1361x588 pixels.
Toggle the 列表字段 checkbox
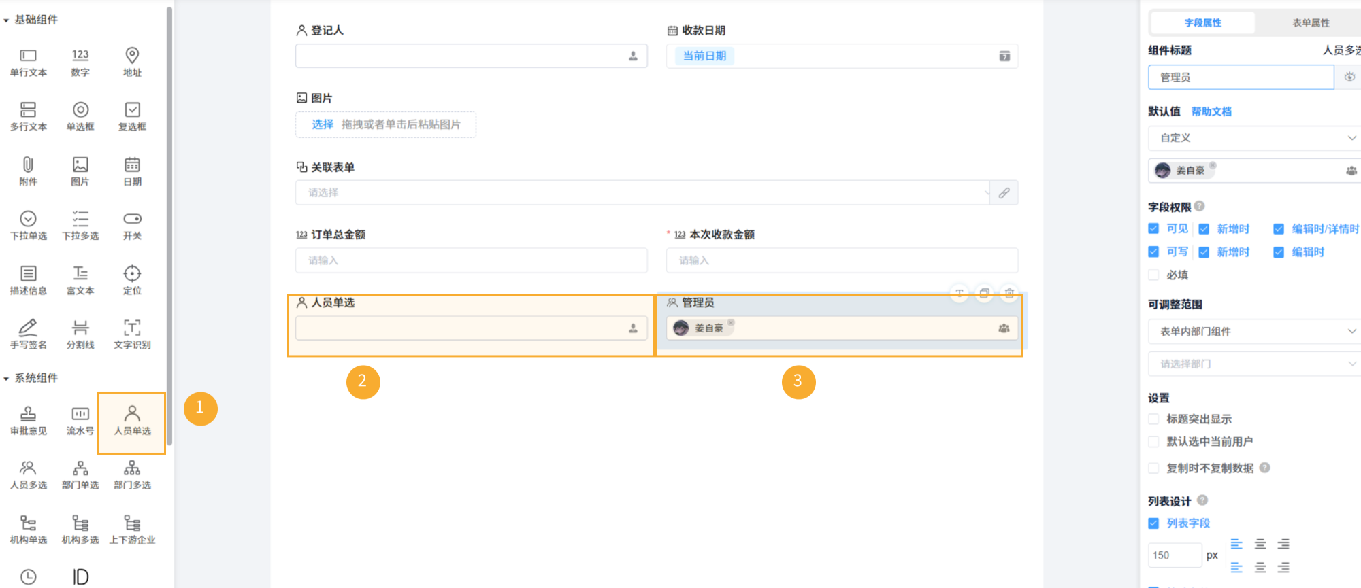pyautogui.click(x=1153, y=523)
